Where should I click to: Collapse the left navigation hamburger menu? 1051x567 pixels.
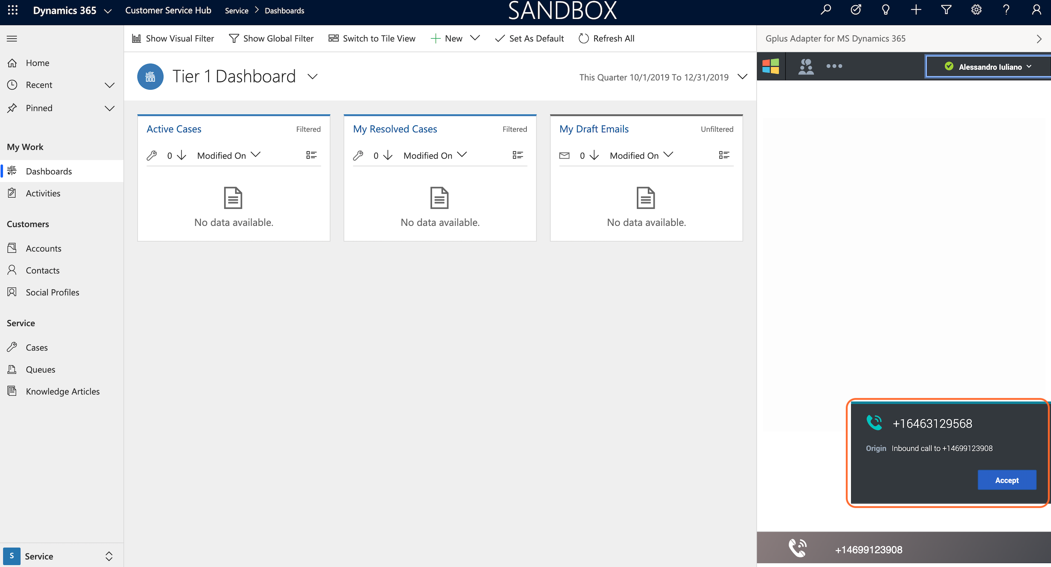coord(12,39)
